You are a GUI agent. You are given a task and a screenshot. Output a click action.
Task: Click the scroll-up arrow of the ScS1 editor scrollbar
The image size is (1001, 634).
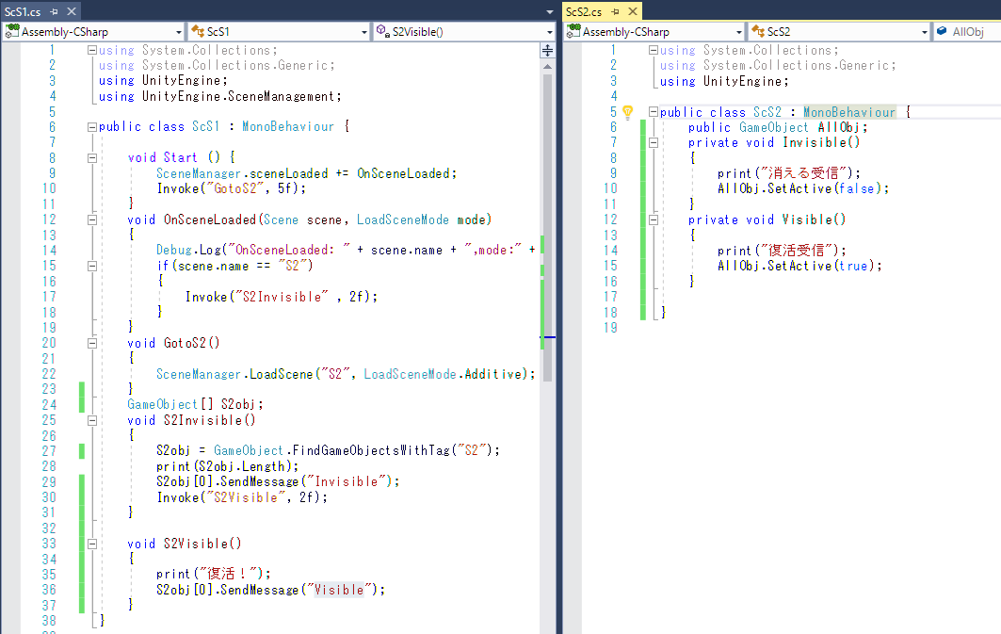(547, 66)
